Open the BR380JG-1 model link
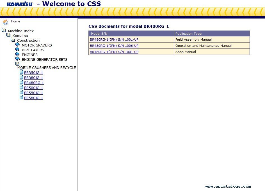This screenshot has height=191, width=265. point(33,78)
